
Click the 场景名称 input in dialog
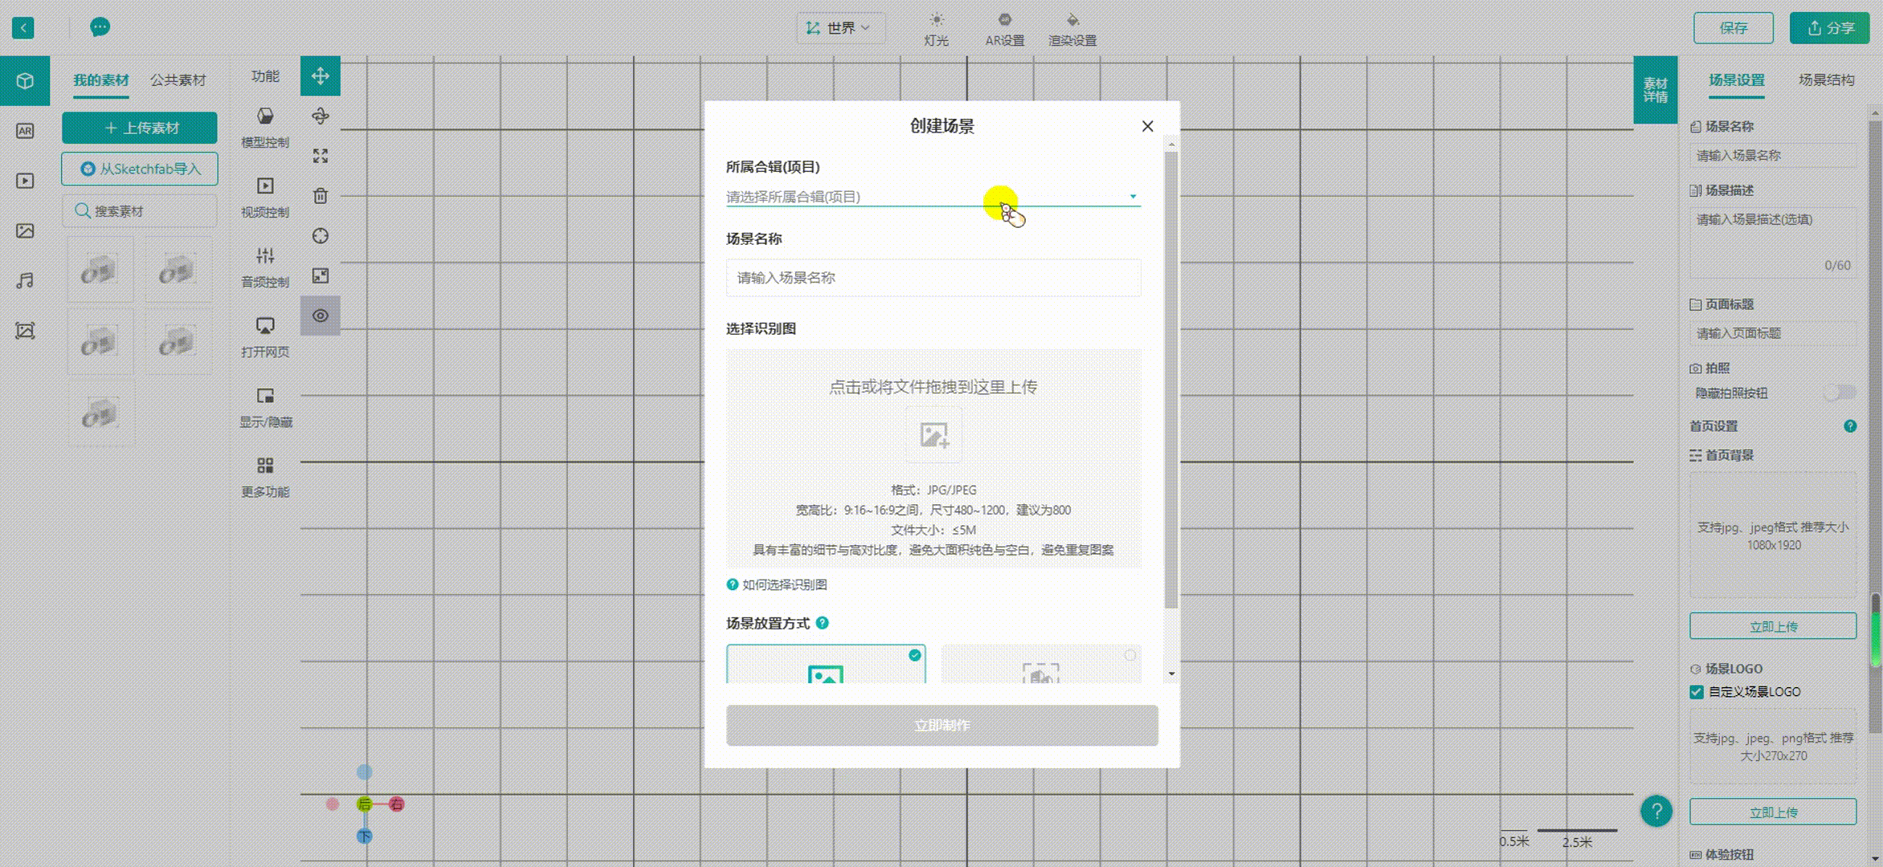(933, 278)
